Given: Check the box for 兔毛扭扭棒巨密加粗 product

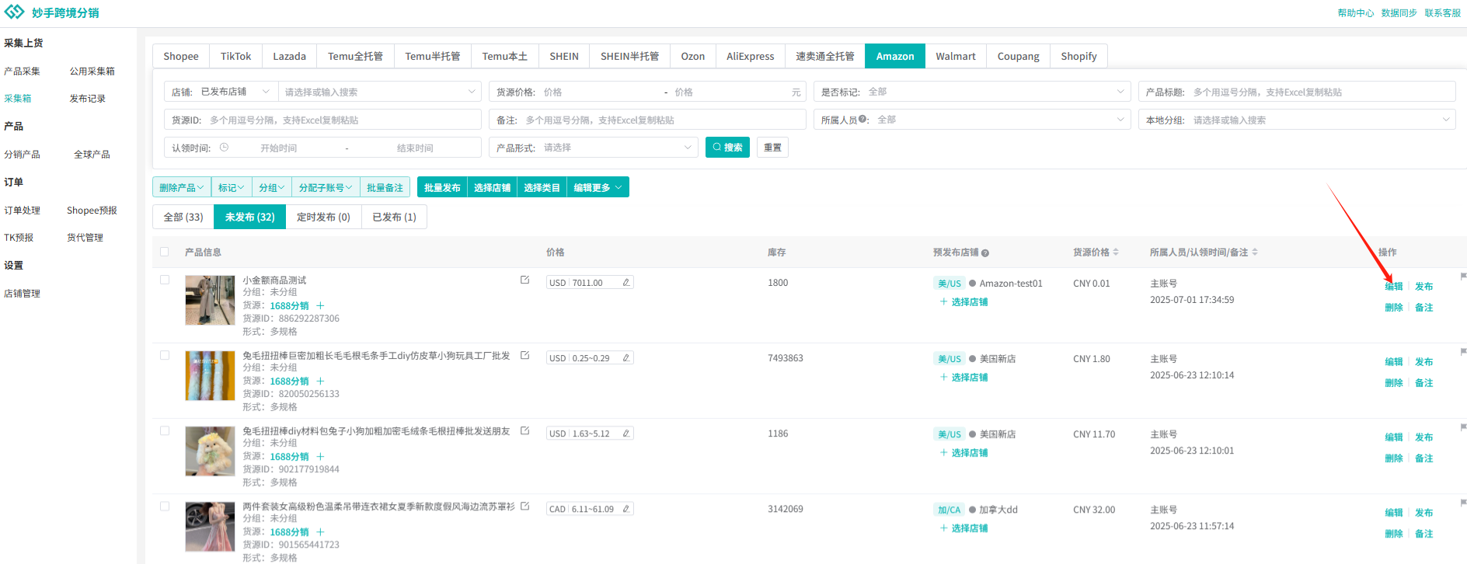Looking at the screenshot, I should coord(164,355).
